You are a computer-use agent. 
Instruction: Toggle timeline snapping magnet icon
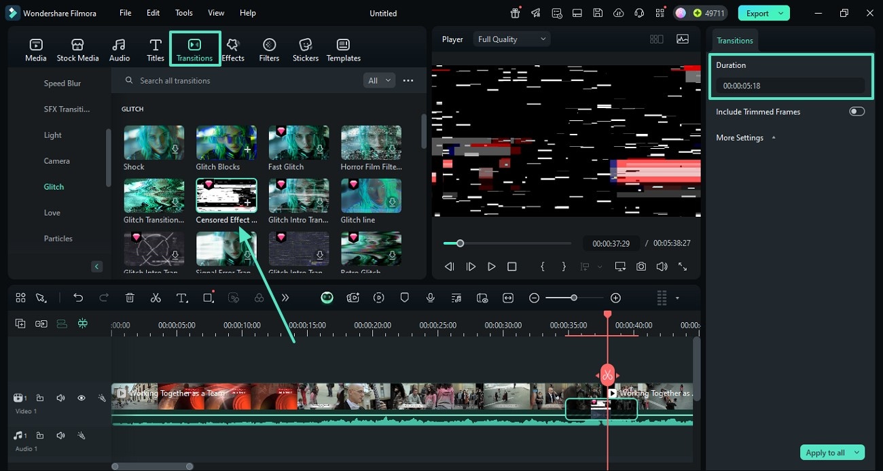coord(83,324)
